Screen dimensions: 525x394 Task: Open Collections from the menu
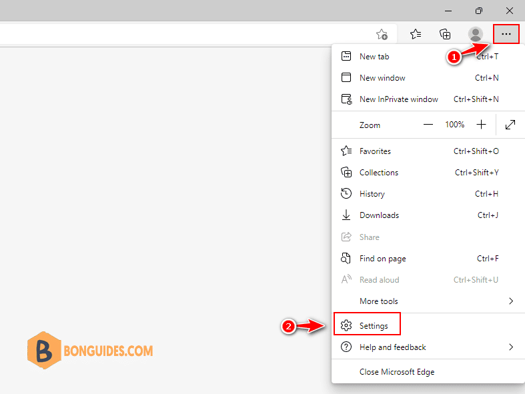[x=428, y=173]
